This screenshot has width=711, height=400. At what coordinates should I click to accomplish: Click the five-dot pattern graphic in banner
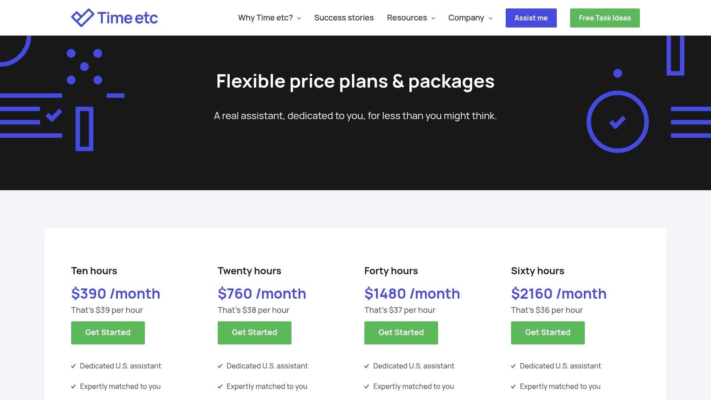tap(84, 67)
